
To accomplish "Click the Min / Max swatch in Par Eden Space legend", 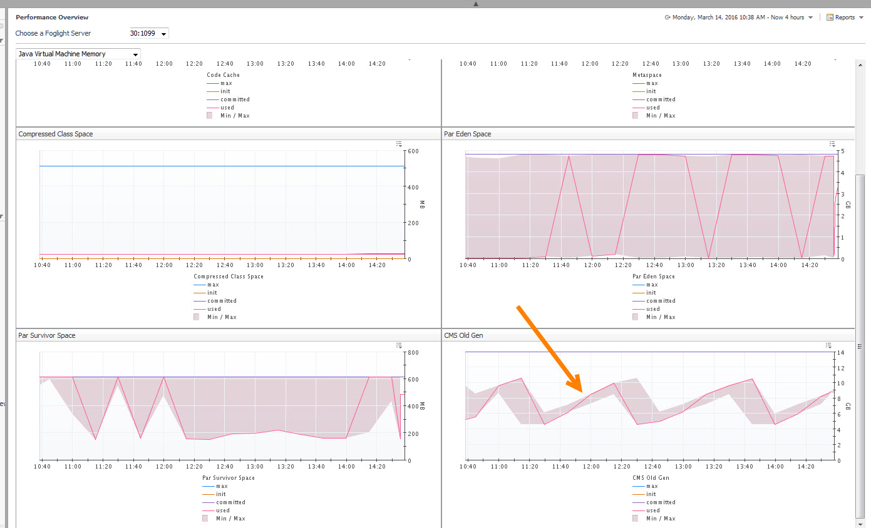I will 635,317.
